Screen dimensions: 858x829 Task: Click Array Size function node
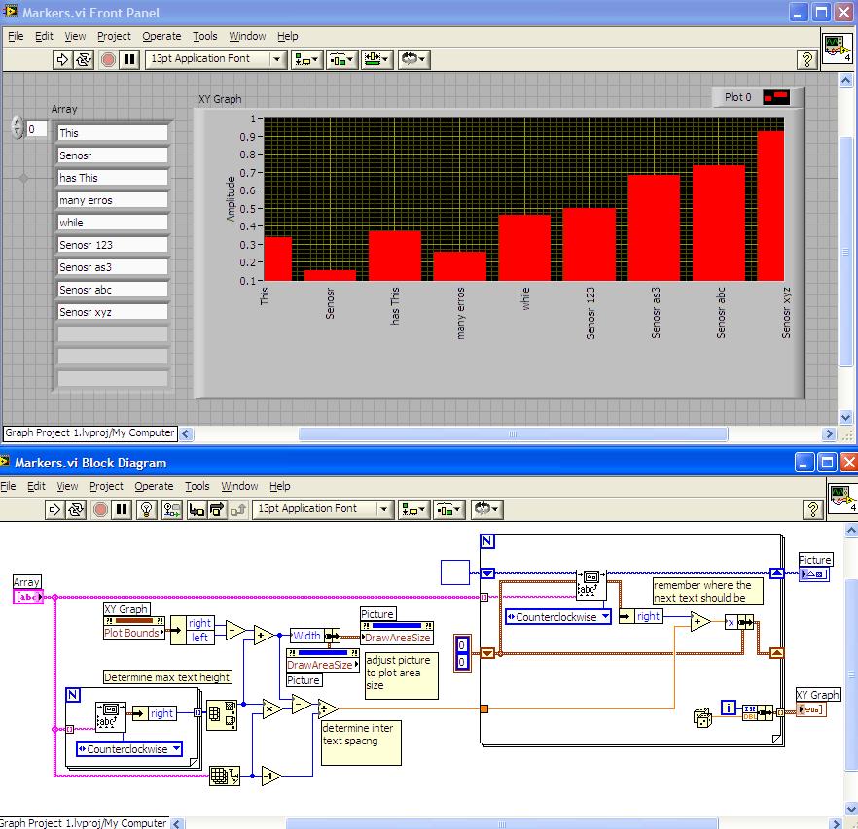tap(225, 776)
